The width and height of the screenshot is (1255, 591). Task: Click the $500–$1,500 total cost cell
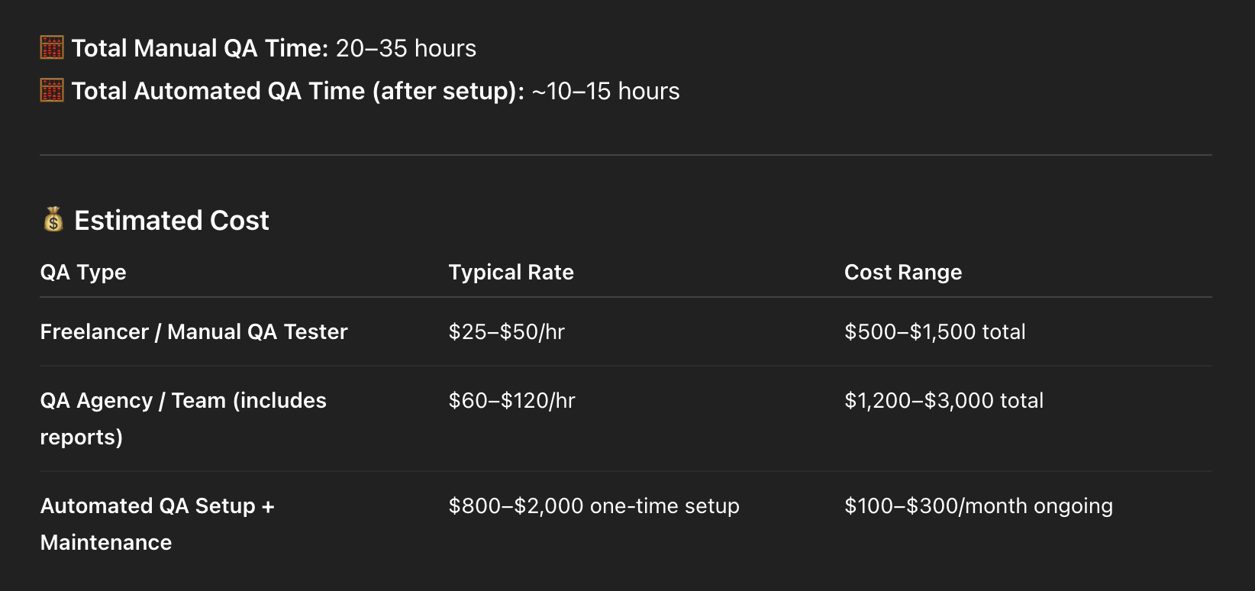[x=935, y=332]
